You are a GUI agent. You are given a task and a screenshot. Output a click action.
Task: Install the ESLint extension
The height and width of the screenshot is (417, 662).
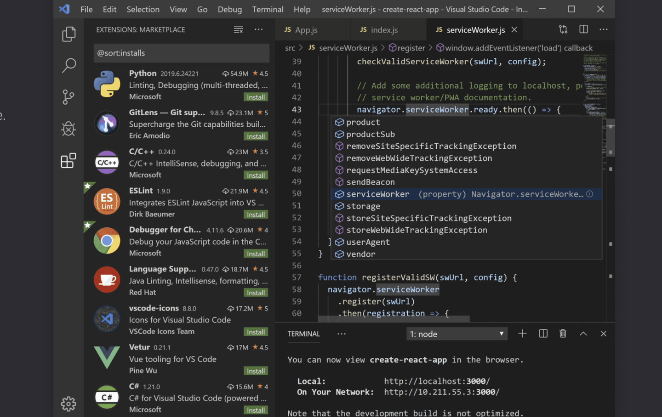[x=256, y=214]
